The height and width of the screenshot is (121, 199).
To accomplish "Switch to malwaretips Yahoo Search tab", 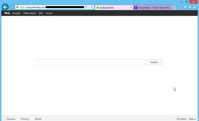I will coord(152,8).
